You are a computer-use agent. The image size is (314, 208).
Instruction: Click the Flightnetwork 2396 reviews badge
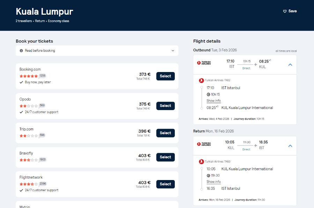click(x=43, y=184)
